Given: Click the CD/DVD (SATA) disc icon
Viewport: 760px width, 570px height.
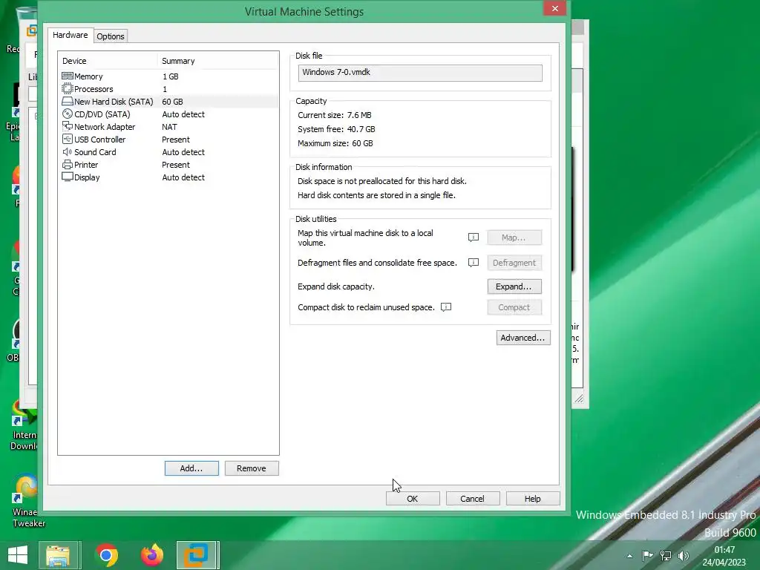Looking at the screenshot, I should 68,114.
